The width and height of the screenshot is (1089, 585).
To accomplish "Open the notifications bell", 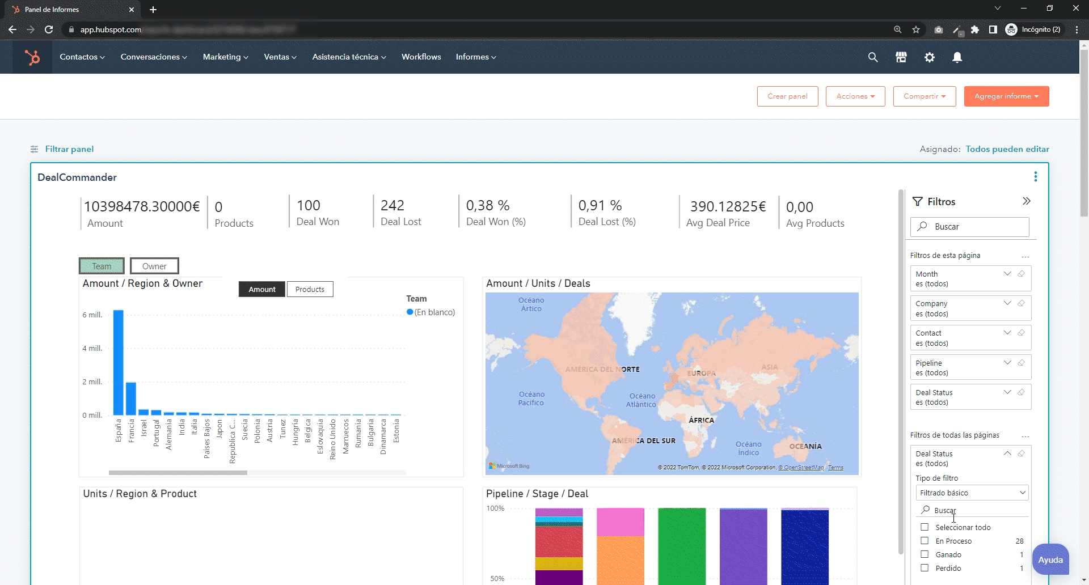I will click(x=957, y=57).
